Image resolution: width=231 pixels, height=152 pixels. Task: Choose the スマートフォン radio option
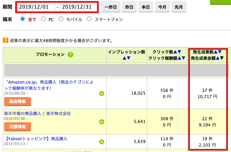click(89, 19)
